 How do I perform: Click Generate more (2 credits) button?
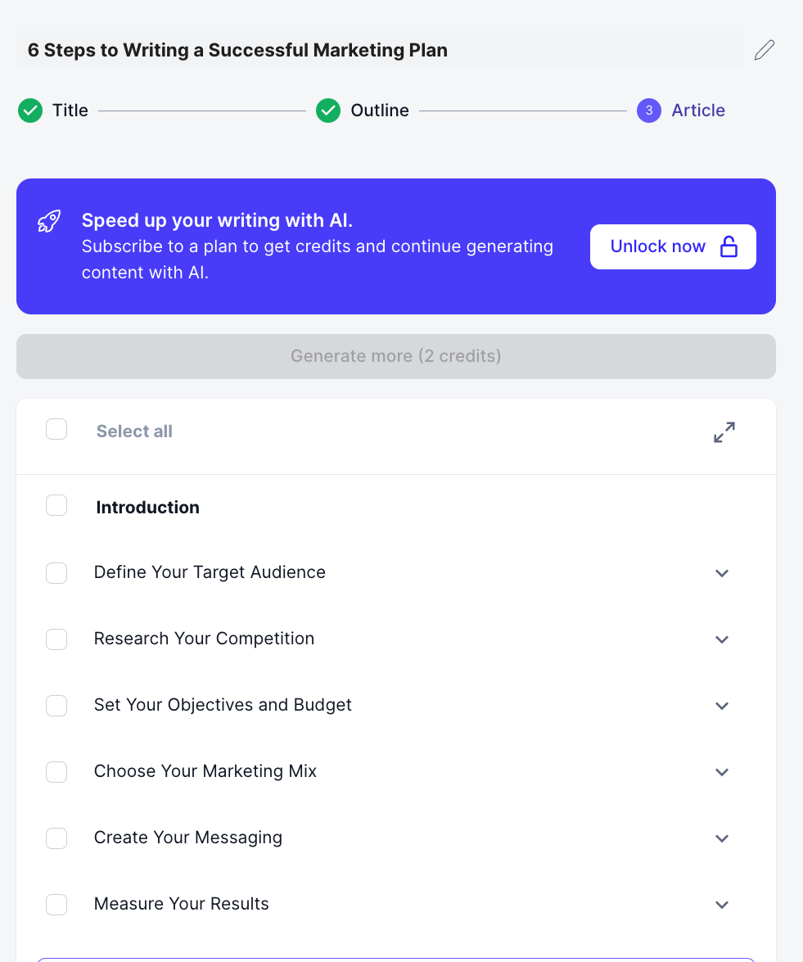pyautogui.click(x=396, y=356)
